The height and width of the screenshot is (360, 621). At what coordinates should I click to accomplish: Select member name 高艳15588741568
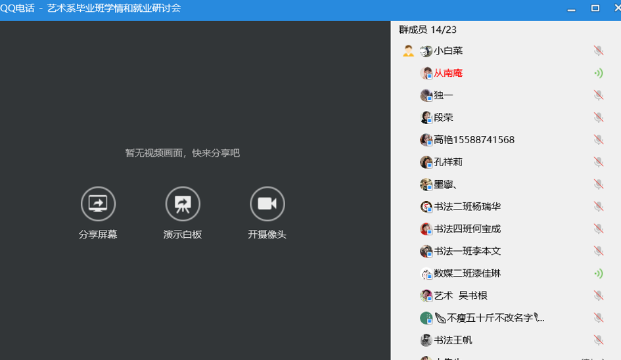point(474,139)
